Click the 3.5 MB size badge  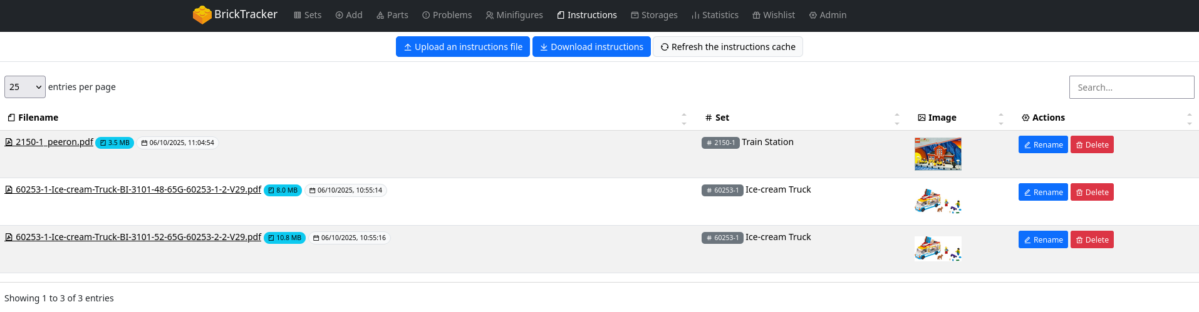click(115, 143)
